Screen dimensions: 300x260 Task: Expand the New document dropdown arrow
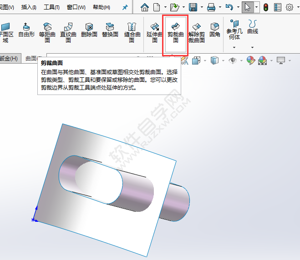pyautogui.click(x=165, y=7)
